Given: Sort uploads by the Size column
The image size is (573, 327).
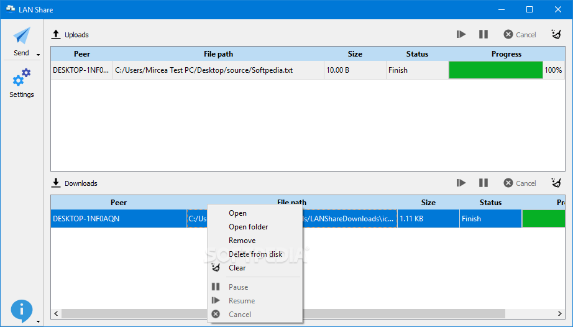Looking at the screenshot, I should click(355, 54).
